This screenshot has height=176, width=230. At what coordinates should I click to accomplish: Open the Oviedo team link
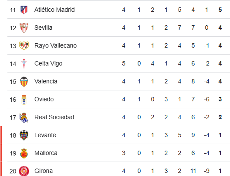click(x=44, y=99)
